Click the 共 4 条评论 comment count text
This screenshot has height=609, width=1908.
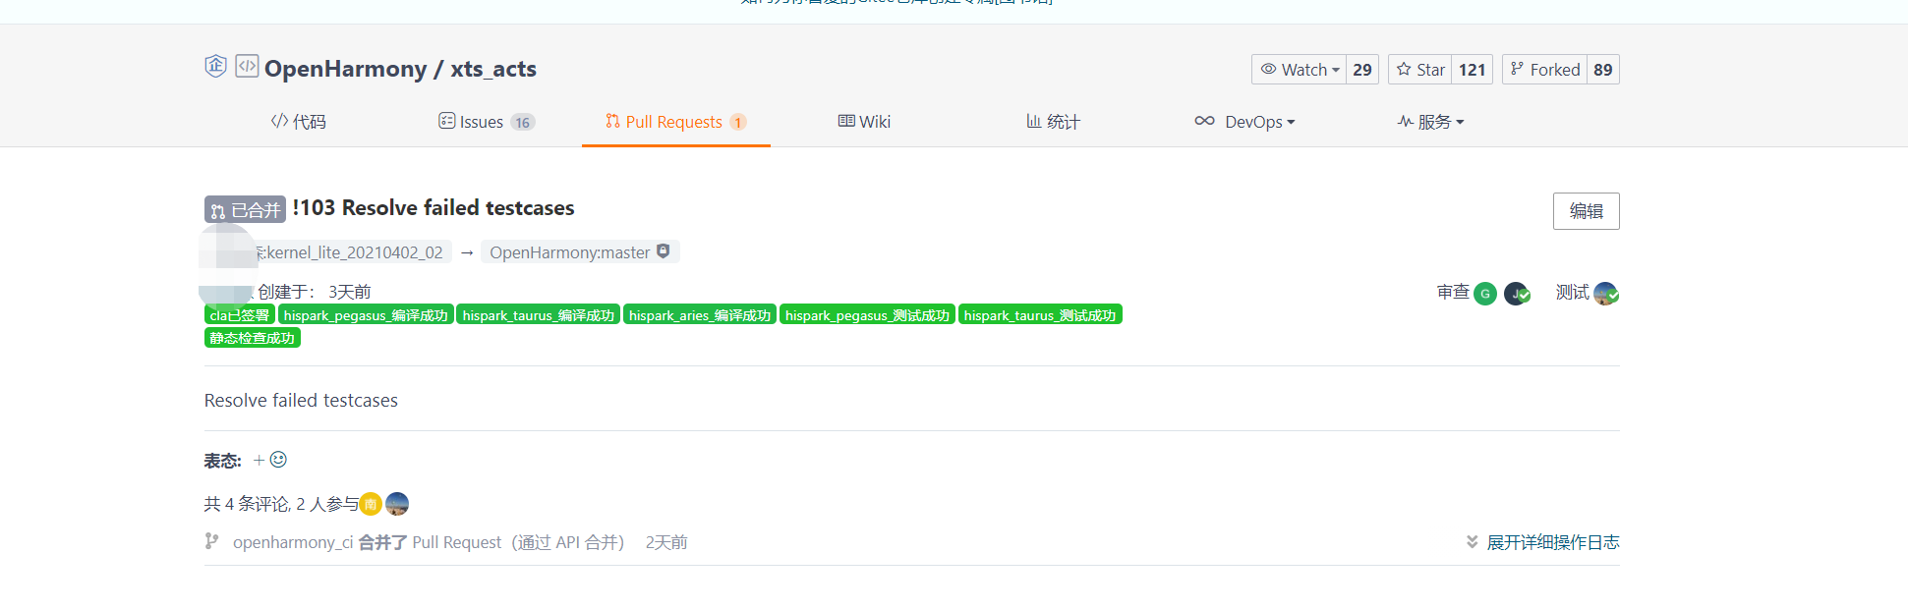click(246, 504)
